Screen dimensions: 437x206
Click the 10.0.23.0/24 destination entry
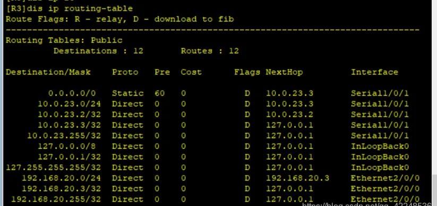(x=70, y=104)
